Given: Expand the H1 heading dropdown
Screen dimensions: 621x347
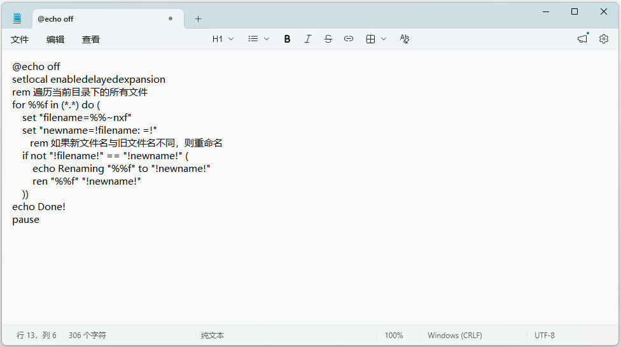Looking at the screenshot, I should 223,39.
